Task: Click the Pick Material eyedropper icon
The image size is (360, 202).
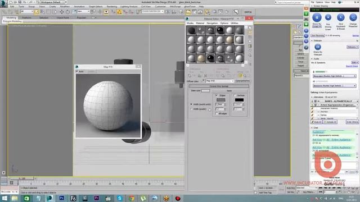Action: (202, 81)
